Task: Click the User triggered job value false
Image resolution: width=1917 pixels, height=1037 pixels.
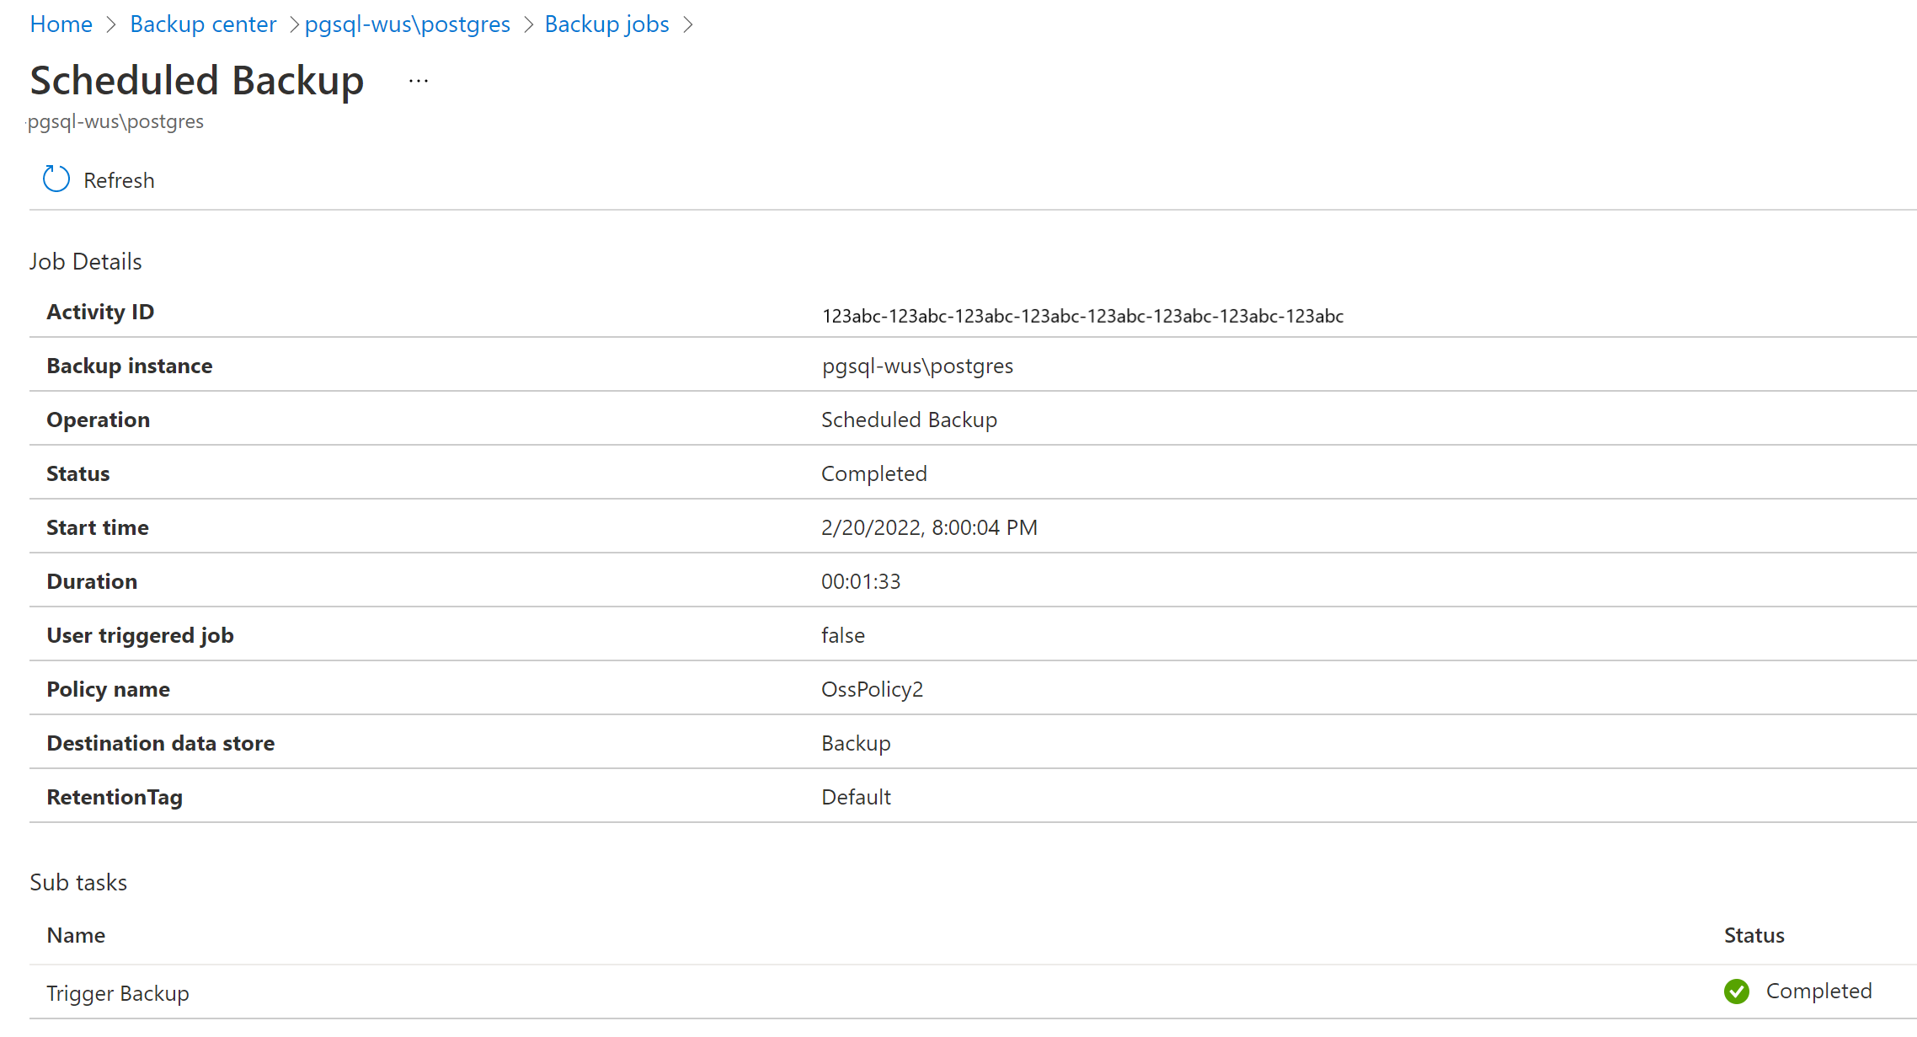Action: 843,635
